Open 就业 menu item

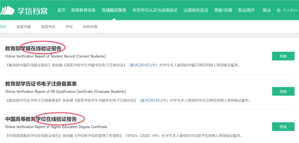(x=267, y=10)
